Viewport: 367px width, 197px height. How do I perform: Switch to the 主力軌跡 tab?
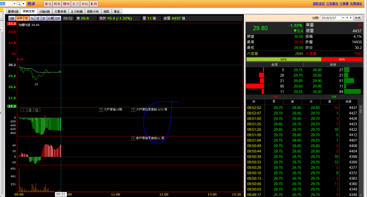(x=77, y=11)
